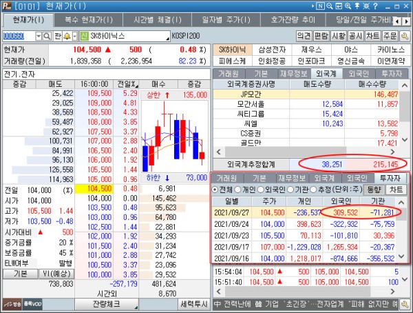Screen dimensions: 413x313
Task: Click the 주문 button
Action: point(390,36)
